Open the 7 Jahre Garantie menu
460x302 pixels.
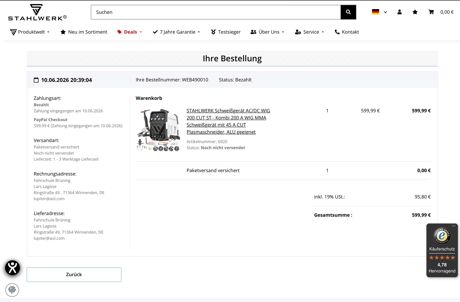(x=176, y=32)
